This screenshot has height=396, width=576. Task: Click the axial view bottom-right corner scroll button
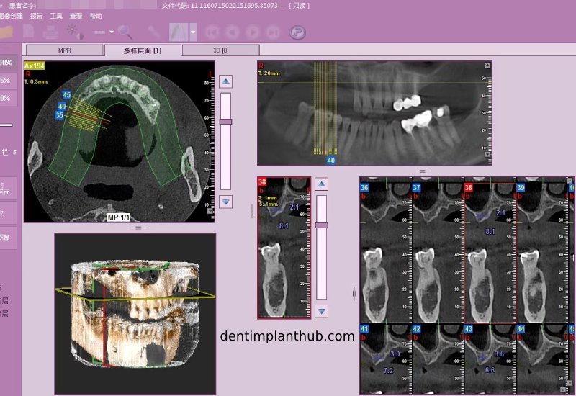coord(210,211)
